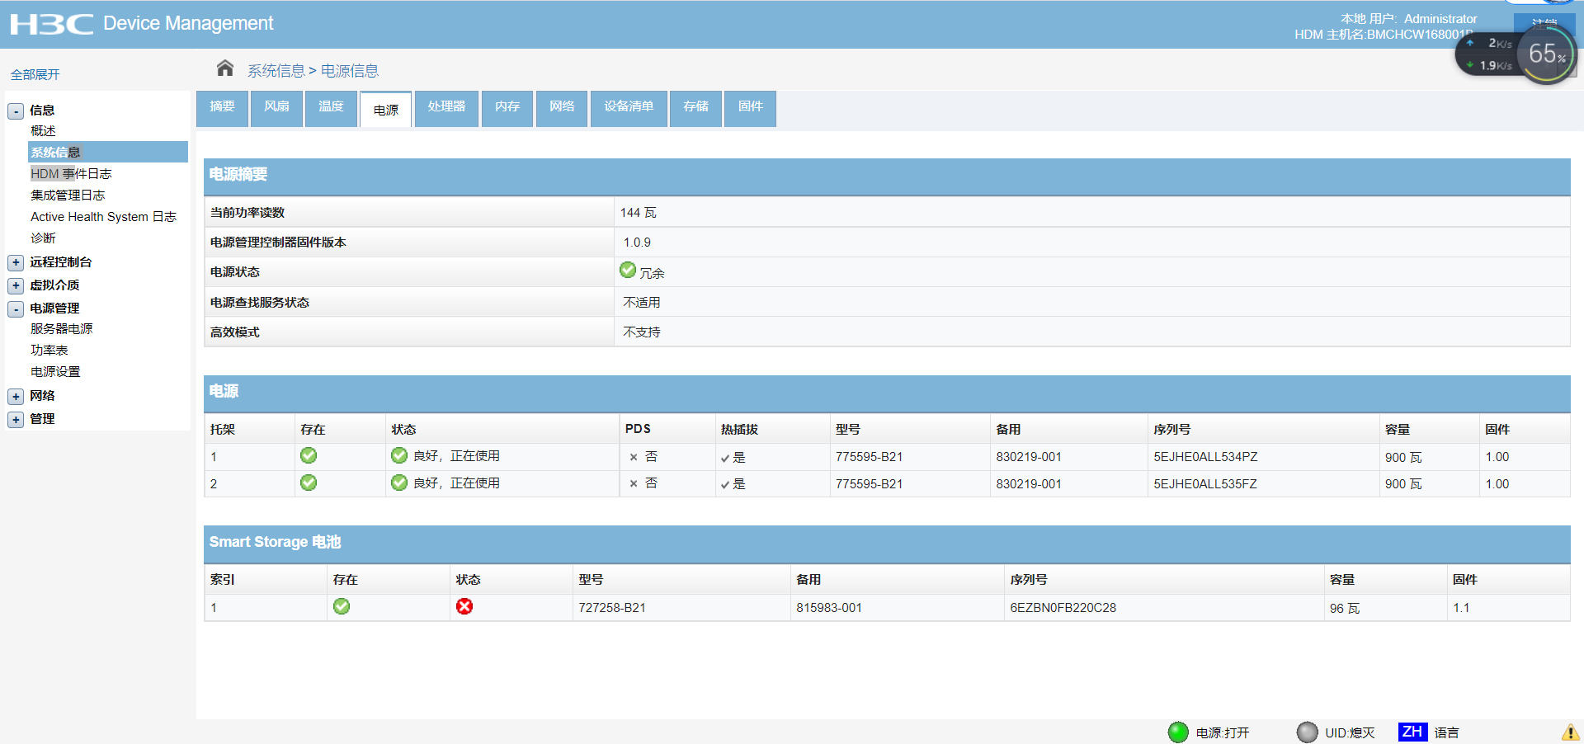Expand the 网络 tree section
Image resolution: width=1584 pixels, height=744 pixels.
click(16, 396)
